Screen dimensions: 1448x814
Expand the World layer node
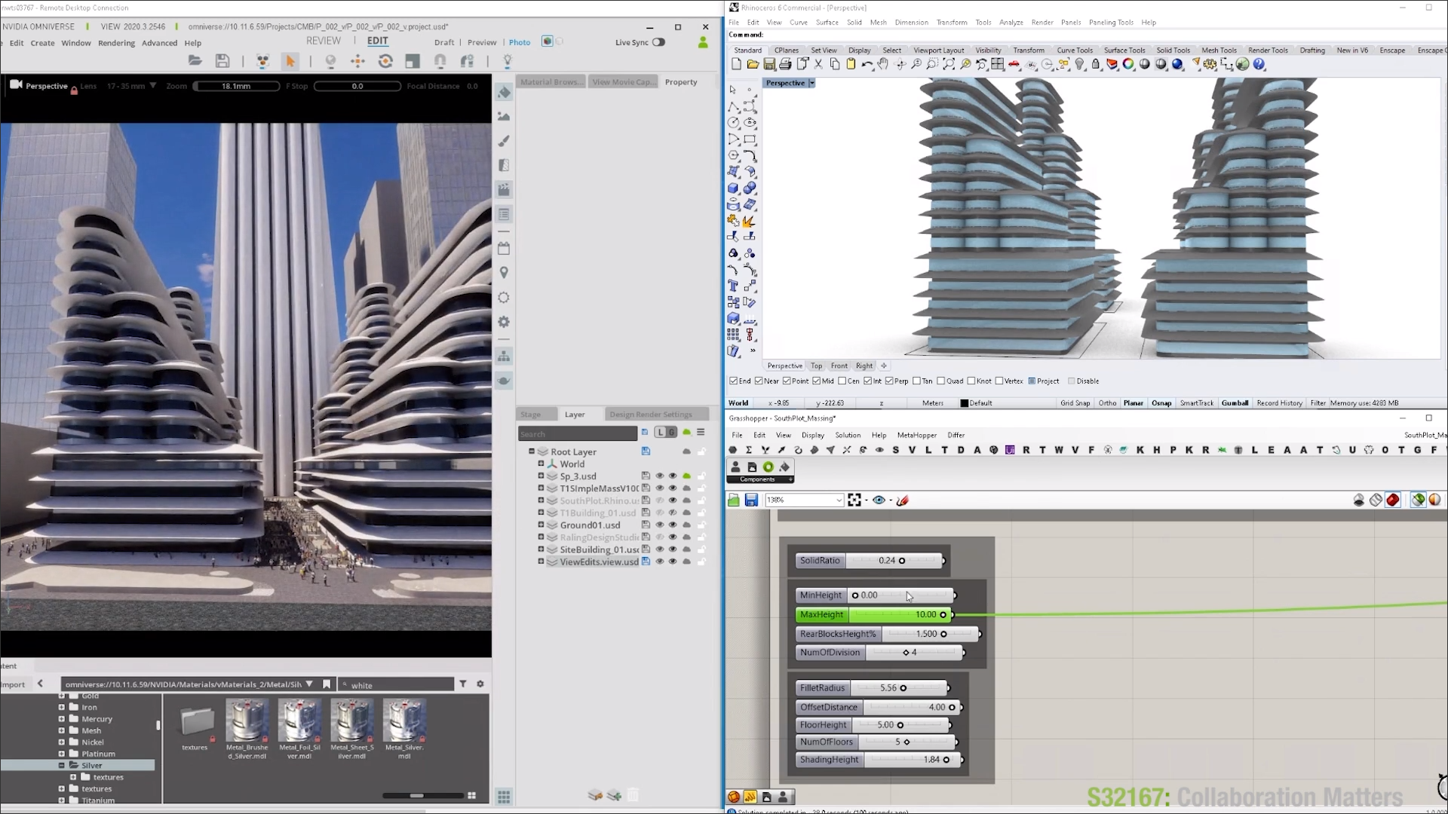[x=541, y=464]
